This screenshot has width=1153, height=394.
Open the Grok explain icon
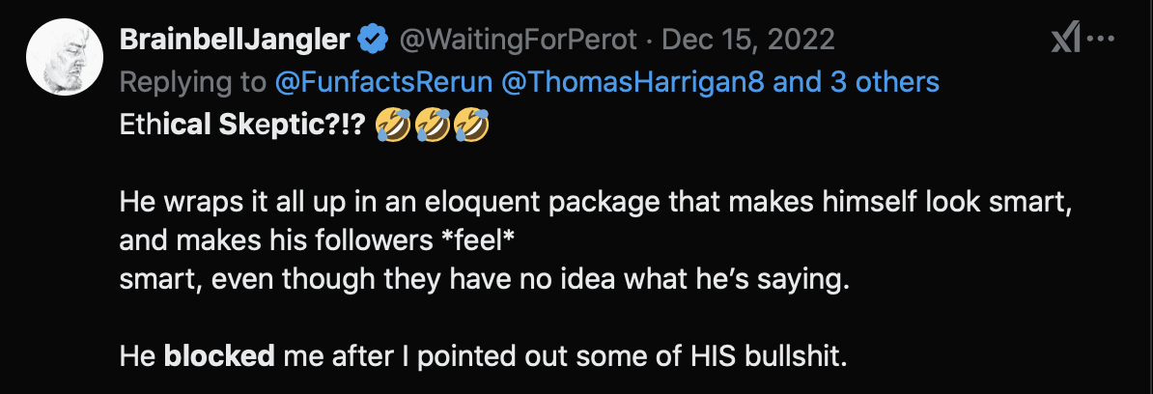(x=1063, y=40)
